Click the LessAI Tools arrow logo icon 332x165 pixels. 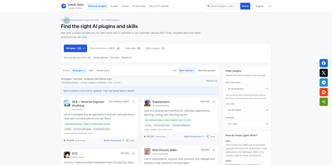pos(63,6)
